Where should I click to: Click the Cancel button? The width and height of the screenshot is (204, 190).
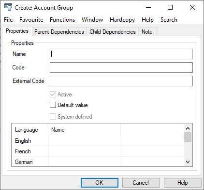point(141,183)
